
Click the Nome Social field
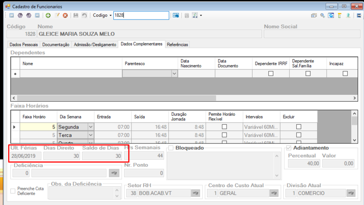(x=312, y=34)
